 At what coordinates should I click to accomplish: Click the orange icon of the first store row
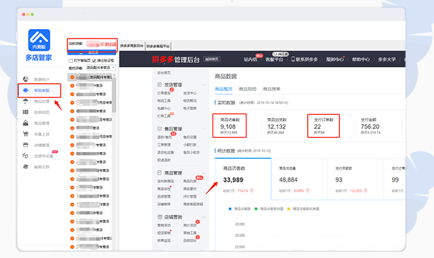72,77
